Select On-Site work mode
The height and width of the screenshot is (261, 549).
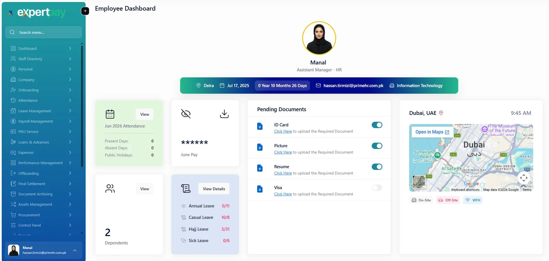421,200
